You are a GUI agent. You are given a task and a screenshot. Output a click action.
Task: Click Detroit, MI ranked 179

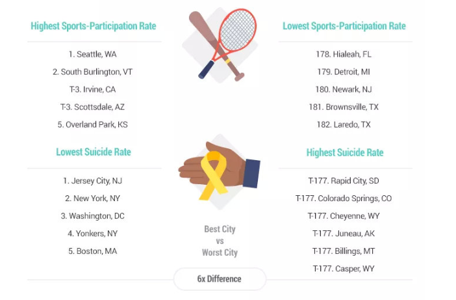(x=344, y=72)
